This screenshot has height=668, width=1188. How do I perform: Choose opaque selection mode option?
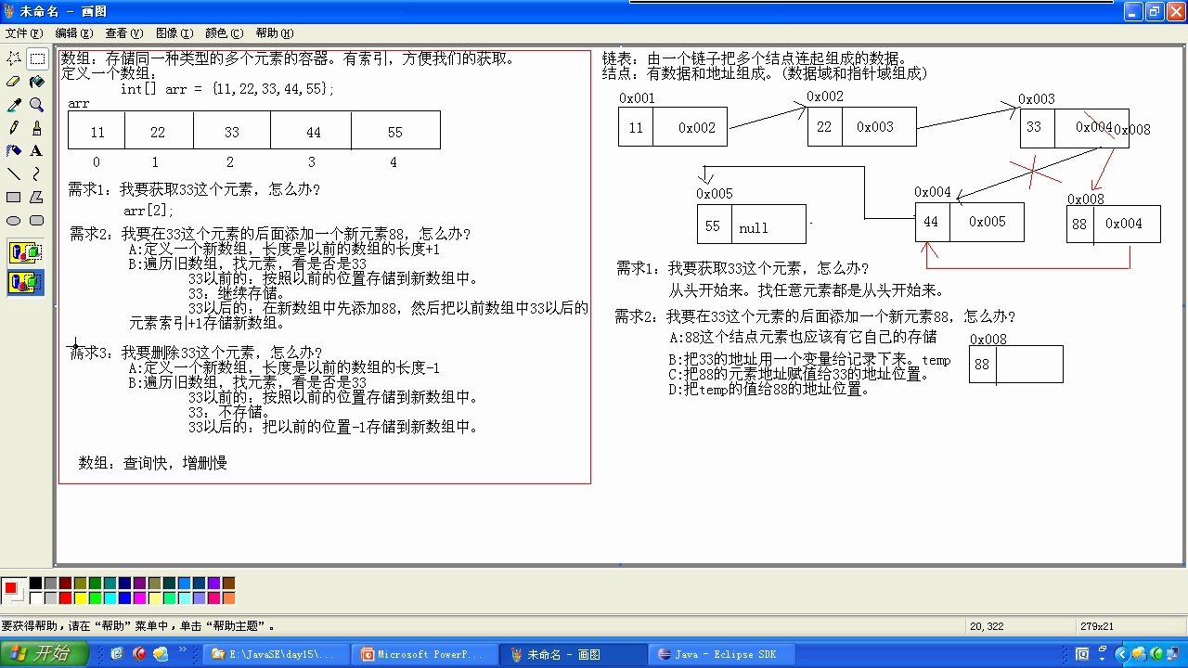pos(26,252)
